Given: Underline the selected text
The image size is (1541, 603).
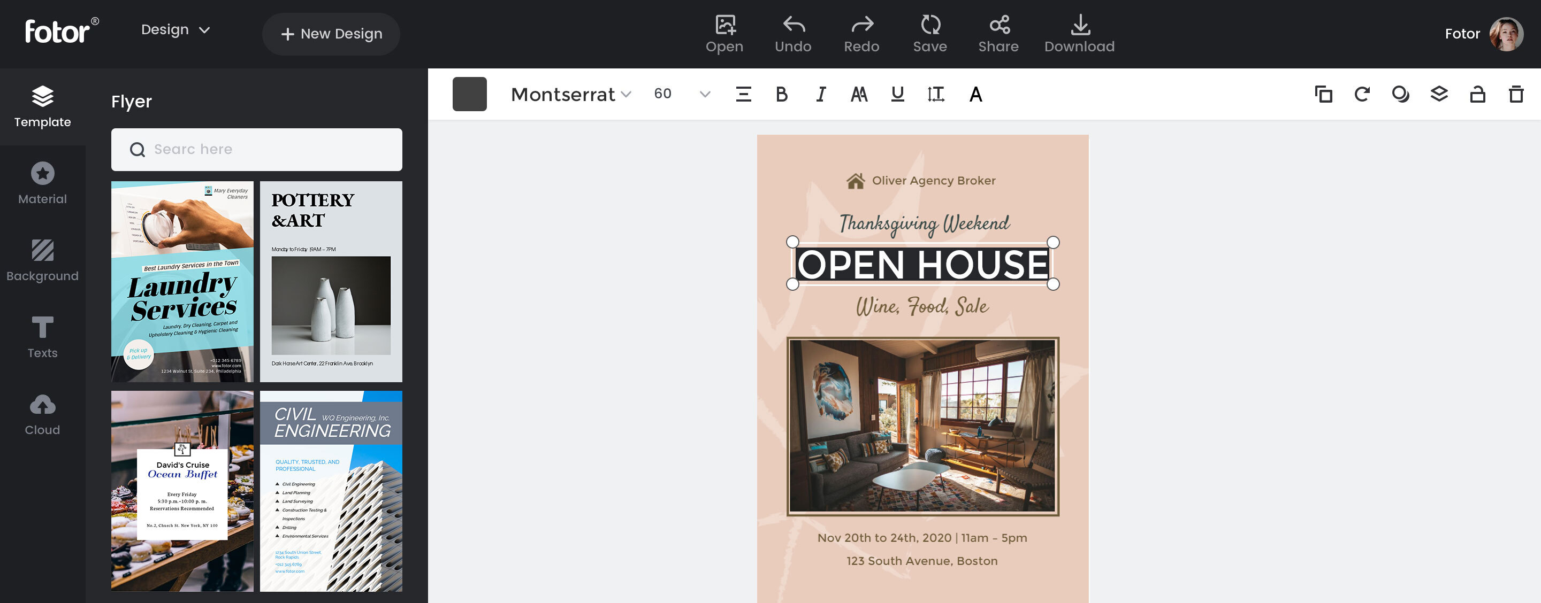Looking at the screenshot, I should point(897,94).
